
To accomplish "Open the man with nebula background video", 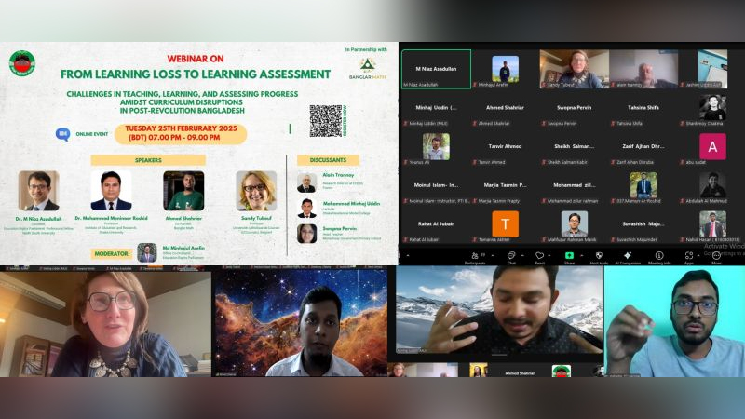I will (x=300, y=324).
